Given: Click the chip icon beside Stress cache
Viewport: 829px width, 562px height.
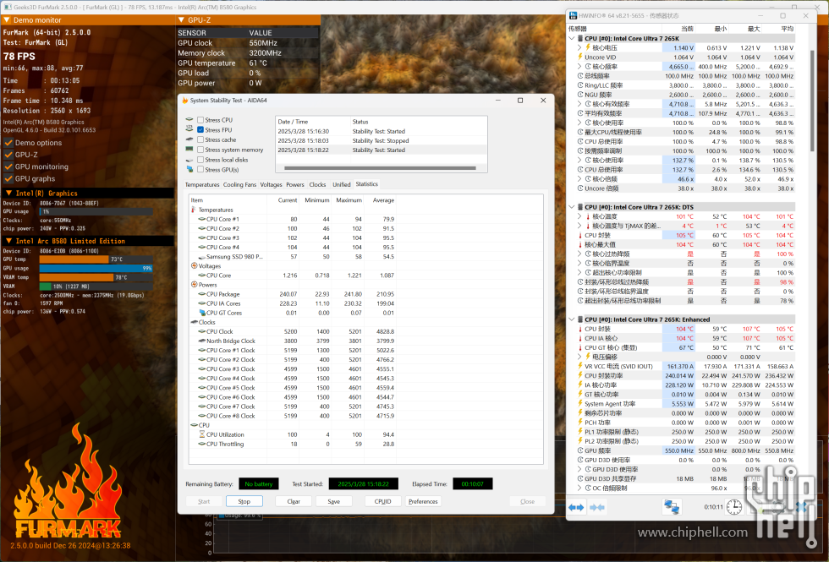Looking at the screenshot, I should coord(189,139).
